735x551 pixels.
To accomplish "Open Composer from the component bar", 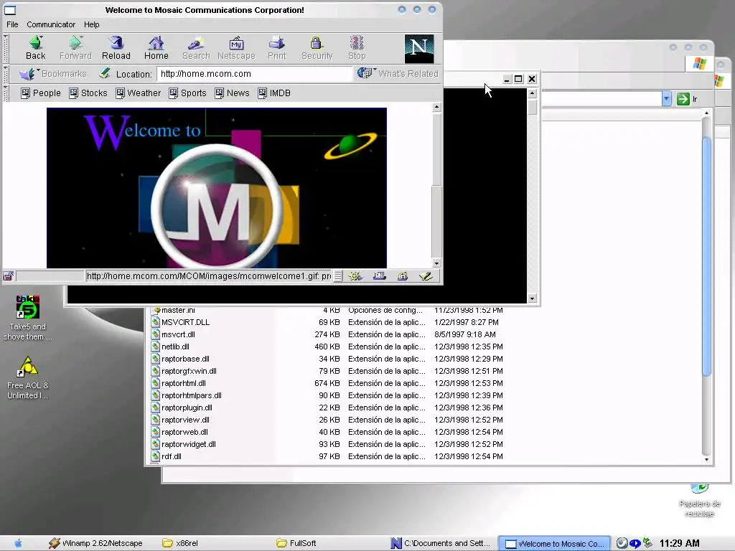I will coord(426,276).
